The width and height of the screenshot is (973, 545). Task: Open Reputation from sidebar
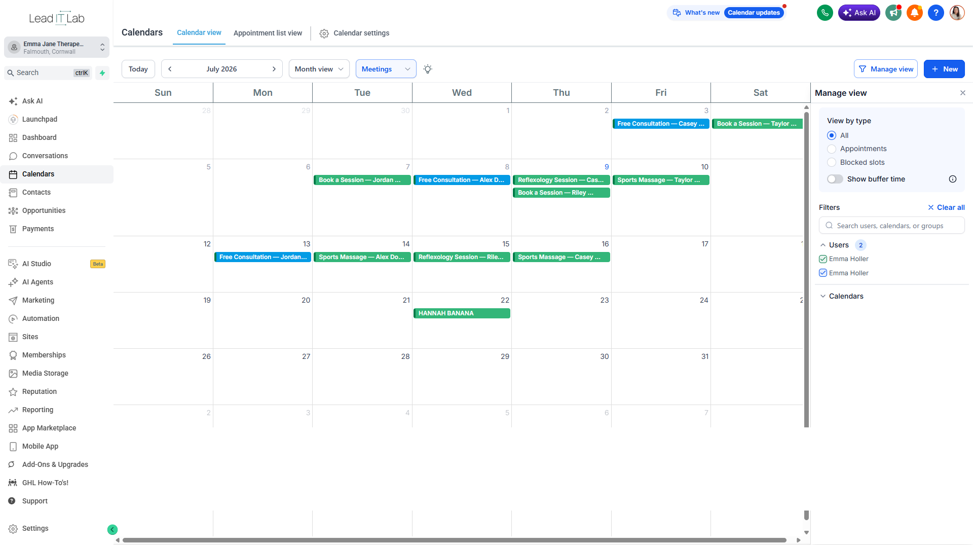click(56, 391)
